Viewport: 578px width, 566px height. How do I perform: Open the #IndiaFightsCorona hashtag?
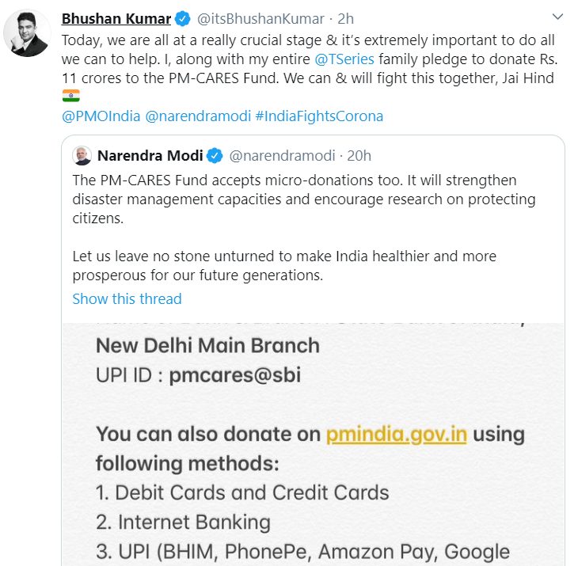(x=319, y=116)
